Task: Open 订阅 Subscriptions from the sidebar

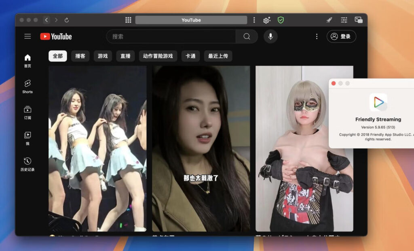Action: [27, 111]
